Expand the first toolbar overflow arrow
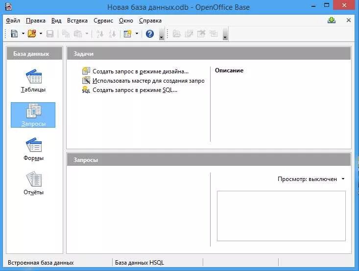This screenshot has height=271, width=359. coord(162,34)
